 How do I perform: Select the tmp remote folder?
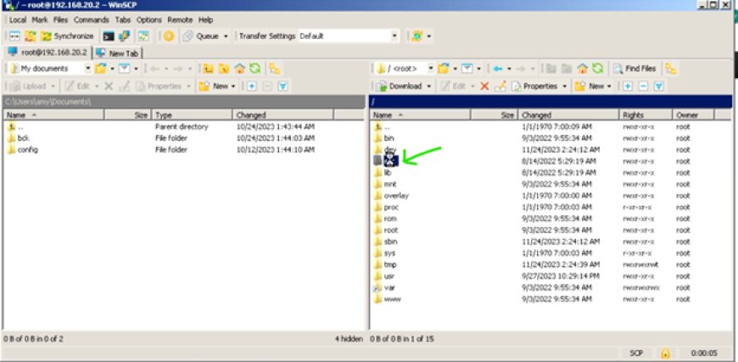[x=389, y=265]
